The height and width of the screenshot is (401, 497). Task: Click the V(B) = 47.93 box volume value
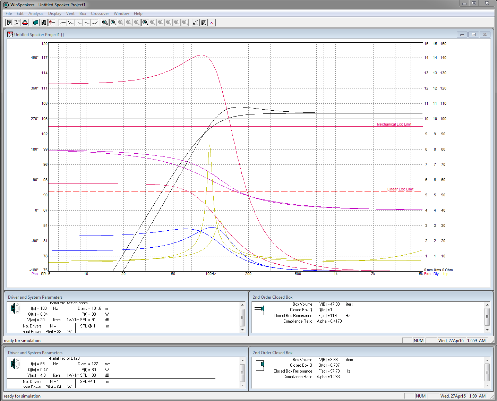click(329, 304)
